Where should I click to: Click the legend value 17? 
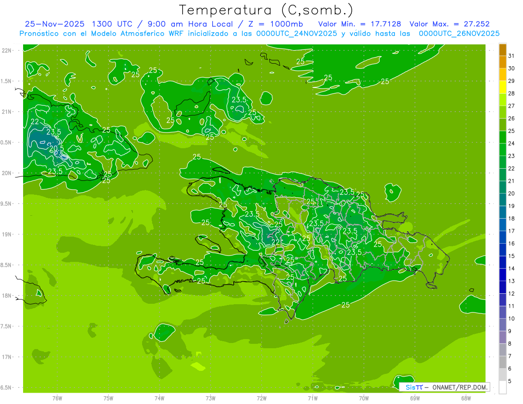click(512, 231)
